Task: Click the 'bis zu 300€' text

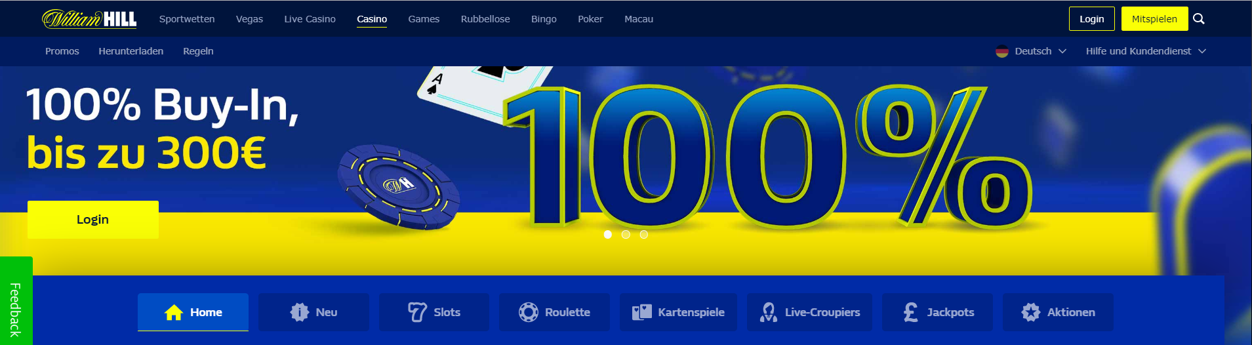Action: 146,153
